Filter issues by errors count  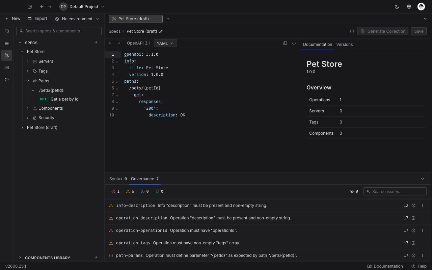point(115,191)
